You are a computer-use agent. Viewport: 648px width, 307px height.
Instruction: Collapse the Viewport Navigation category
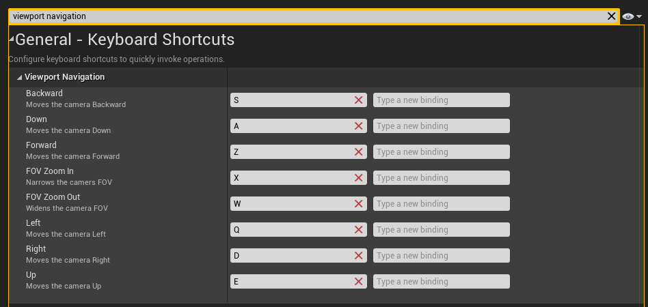click(19, 77)
